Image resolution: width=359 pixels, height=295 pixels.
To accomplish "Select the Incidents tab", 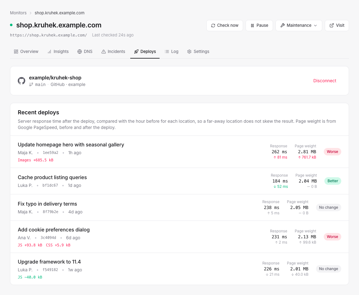I will point(113,51).
